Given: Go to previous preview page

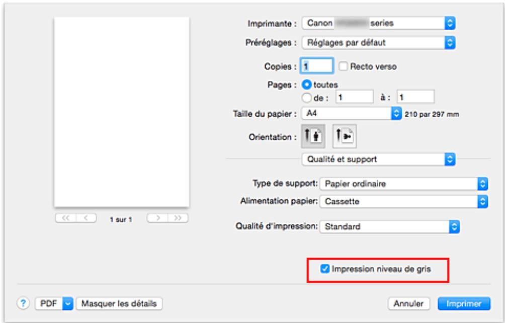Looking at the screenshot, I should coord(86,218).
